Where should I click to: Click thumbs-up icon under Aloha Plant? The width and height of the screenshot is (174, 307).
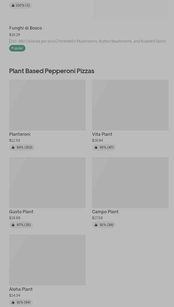point(13,302)
